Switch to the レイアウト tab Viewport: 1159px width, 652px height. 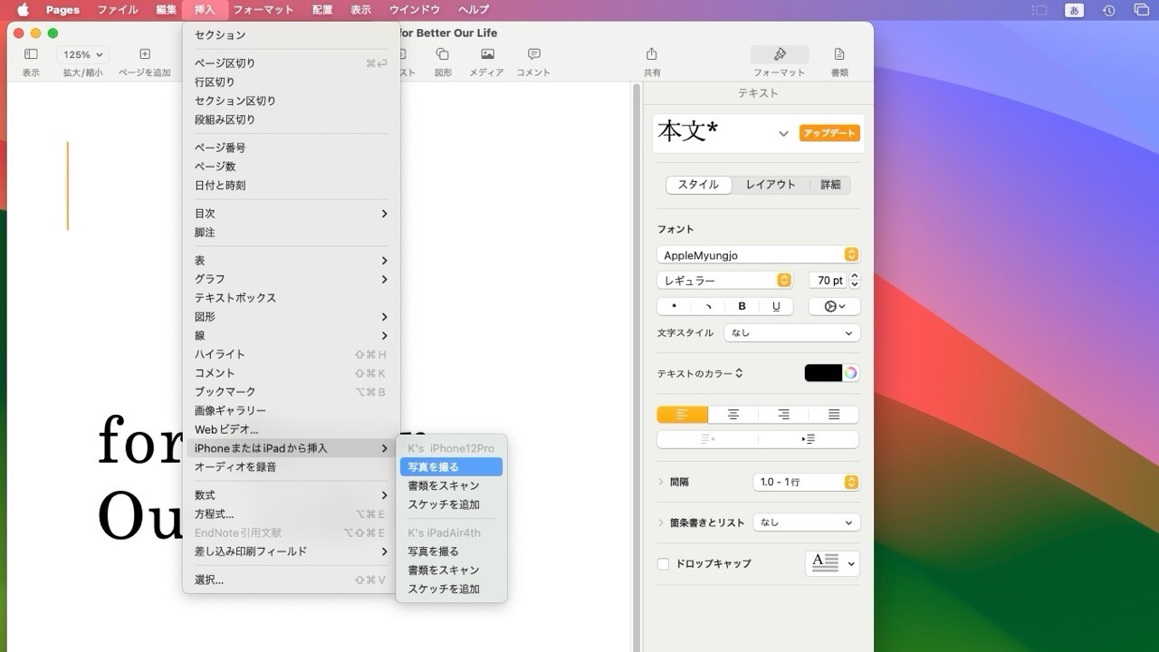[x=770, y=184]
